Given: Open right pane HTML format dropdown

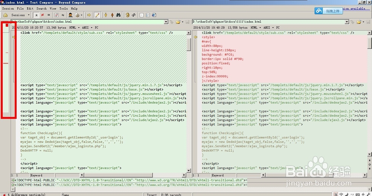Looking at the screenshot, I should point(256,28).
